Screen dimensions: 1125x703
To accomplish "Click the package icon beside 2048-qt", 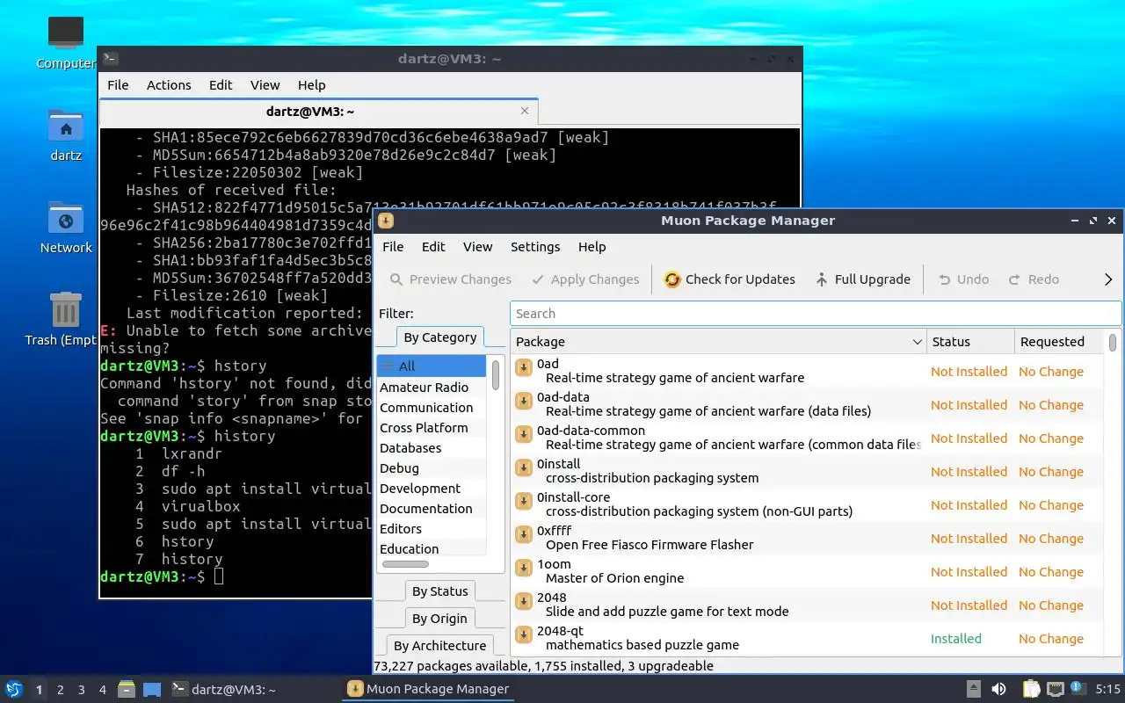I will point(524,635).
